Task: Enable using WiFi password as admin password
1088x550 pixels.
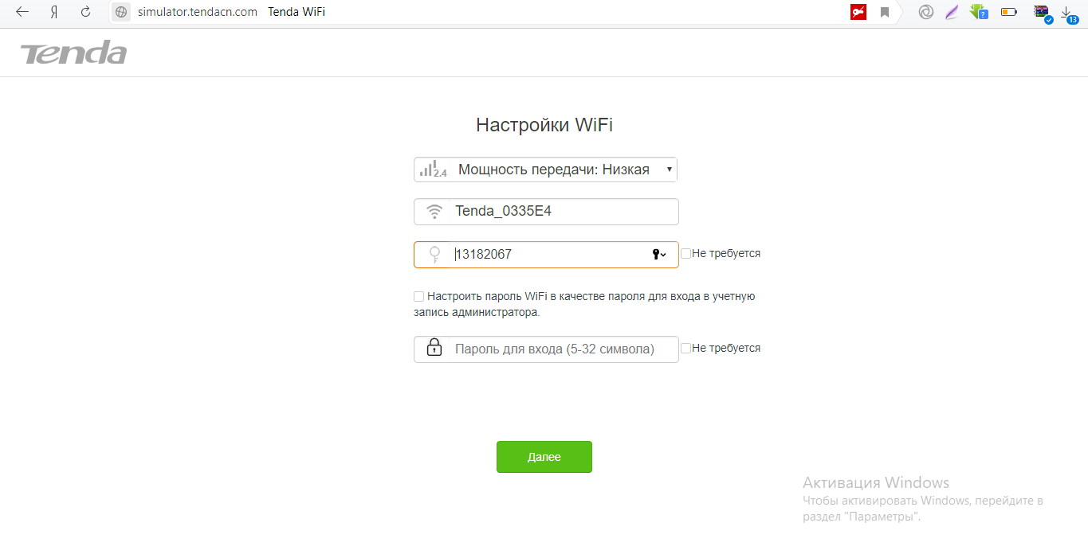Action: [418, 296]
